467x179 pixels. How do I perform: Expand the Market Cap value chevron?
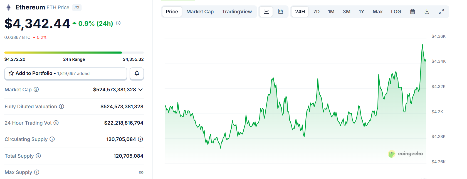pyautogui.click(x=140, y=90)
